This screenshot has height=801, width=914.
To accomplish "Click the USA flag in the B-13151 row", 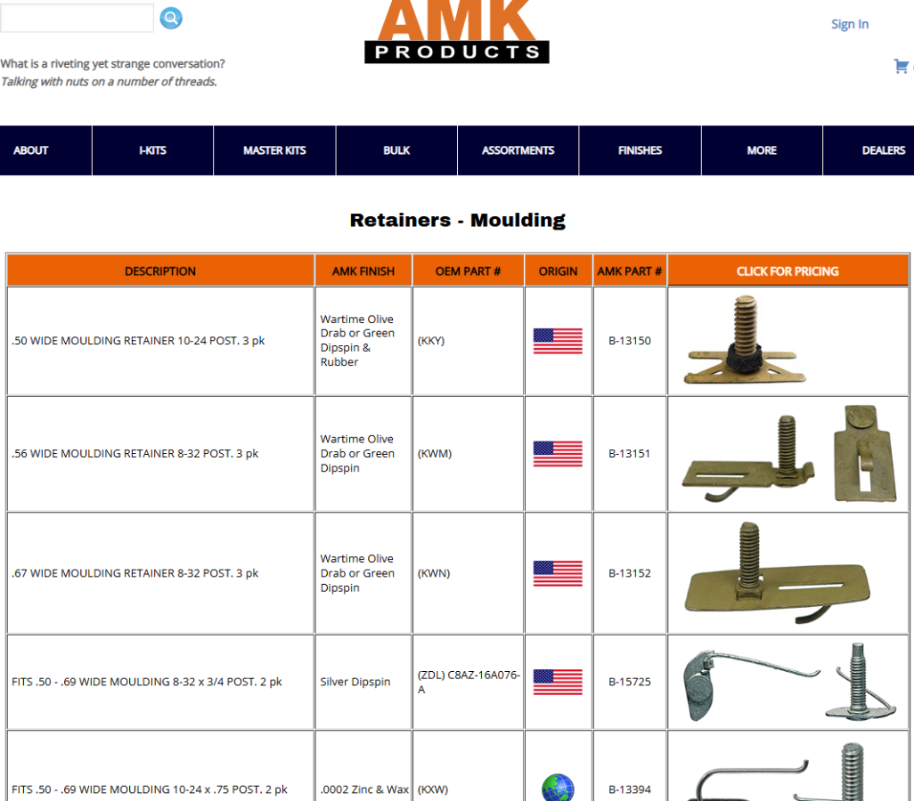I will click(x=558, y=454).
